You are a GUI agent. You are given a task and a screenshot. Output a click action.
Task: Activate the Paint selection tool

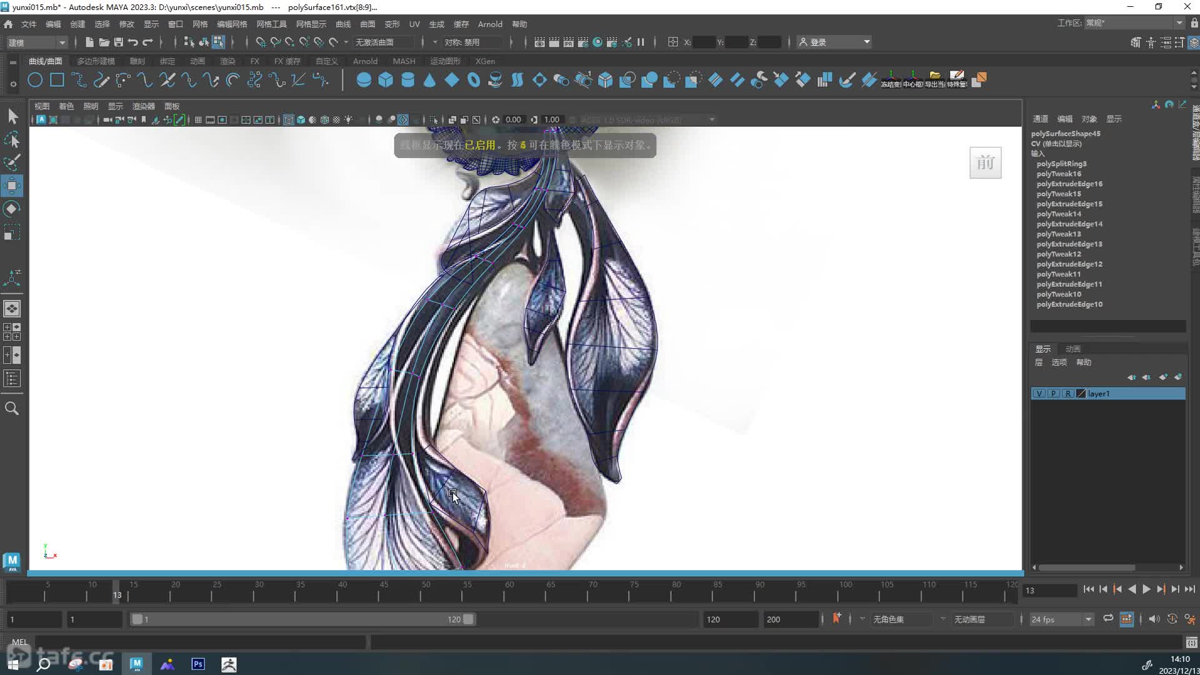(12, 162)
